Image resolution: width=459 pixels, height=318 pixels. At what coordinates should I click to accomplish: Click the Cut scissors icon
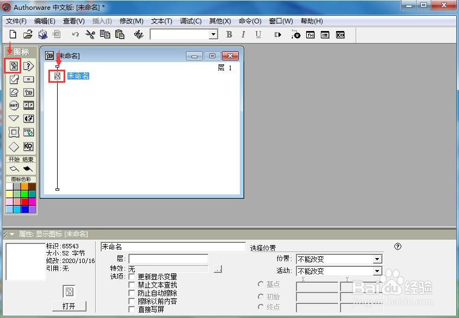tap(90, 35)
